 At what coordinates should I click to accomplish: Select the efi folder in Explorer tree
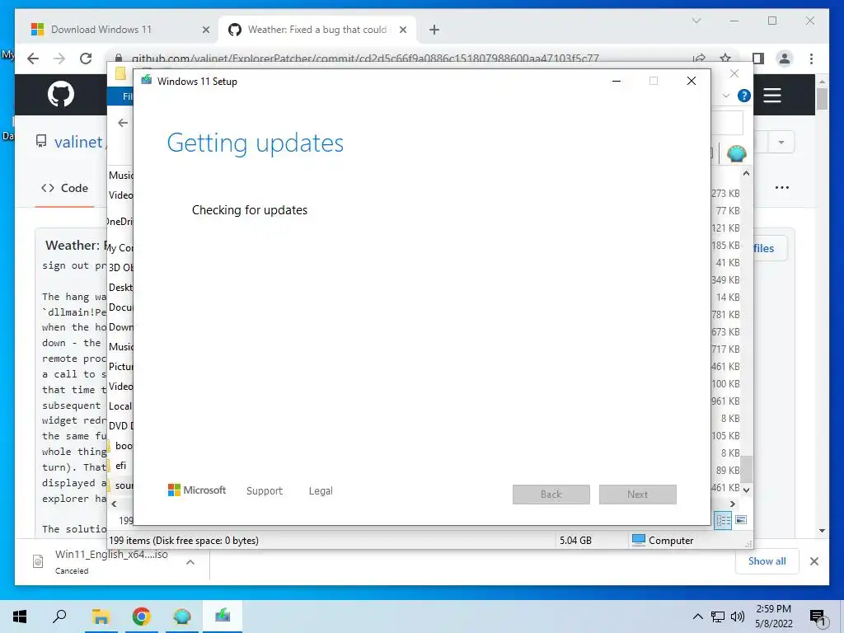point(120,466)
